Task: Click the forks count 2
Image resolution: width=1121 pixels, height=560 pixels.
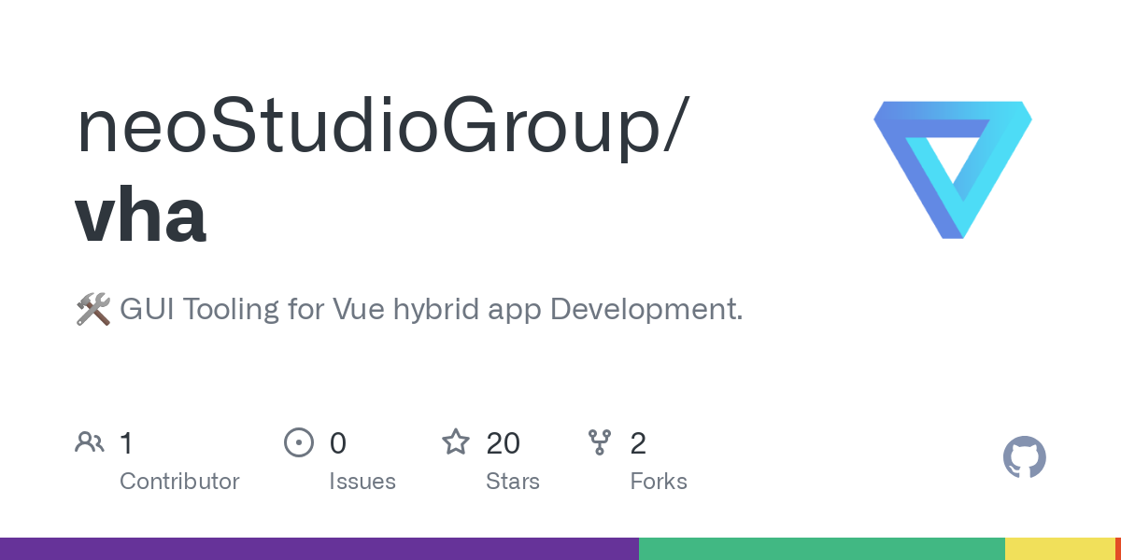Action: point(638,442)
